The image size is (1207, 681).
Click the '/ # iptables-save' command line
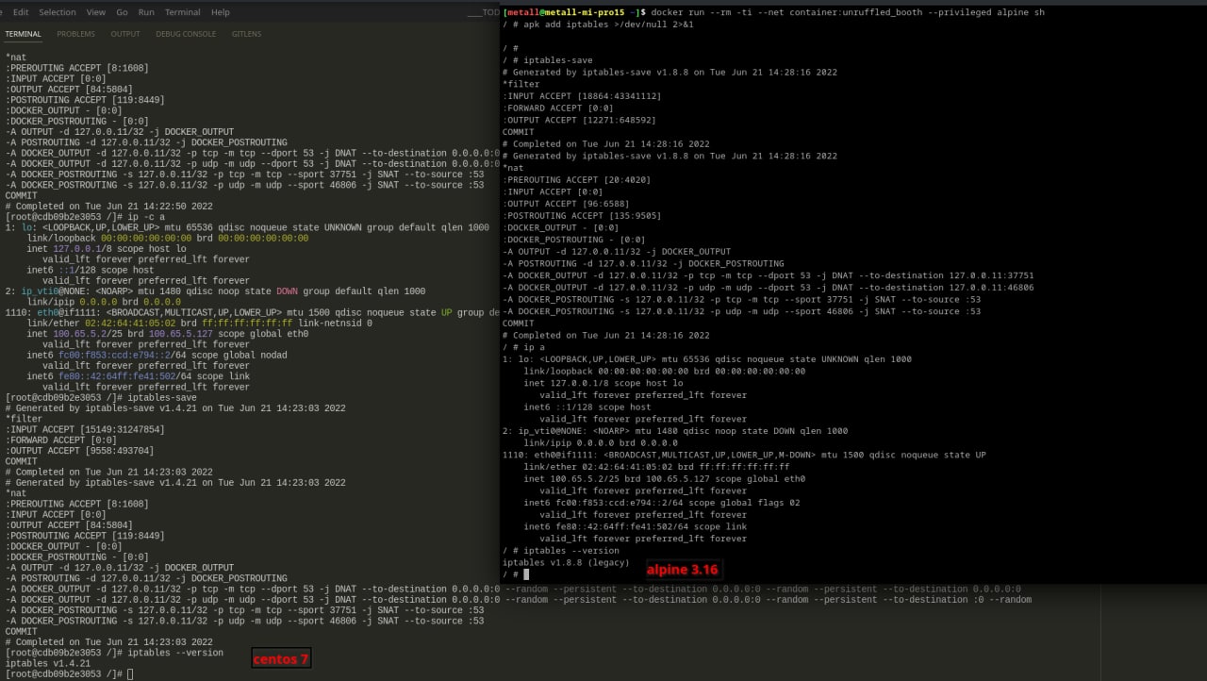548,60
